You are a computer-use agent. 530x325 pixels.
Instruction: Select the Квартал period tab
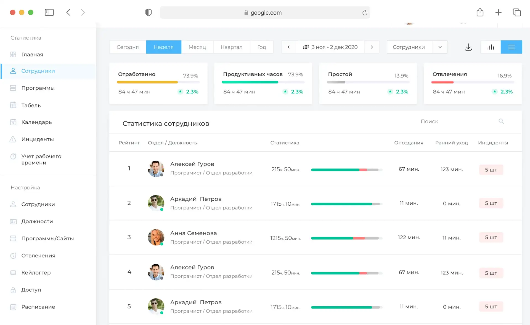231,47
